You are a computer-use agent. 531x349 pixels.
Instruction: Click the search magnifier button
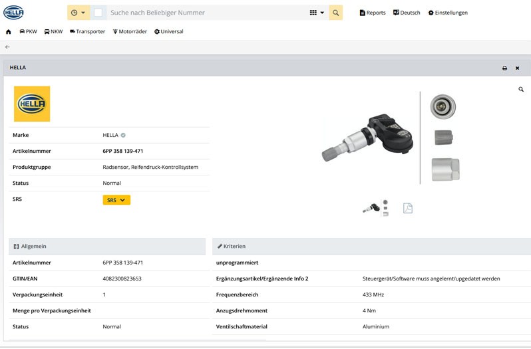click(336, 13)
